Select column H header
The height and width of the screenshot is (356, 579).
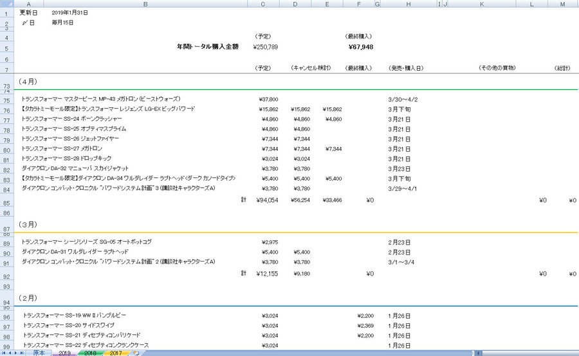[x=409, y=4]
